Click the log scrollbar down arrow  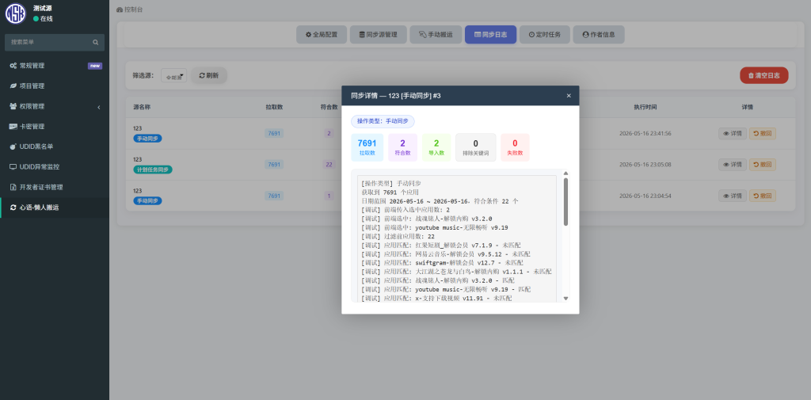click(565, 299)
